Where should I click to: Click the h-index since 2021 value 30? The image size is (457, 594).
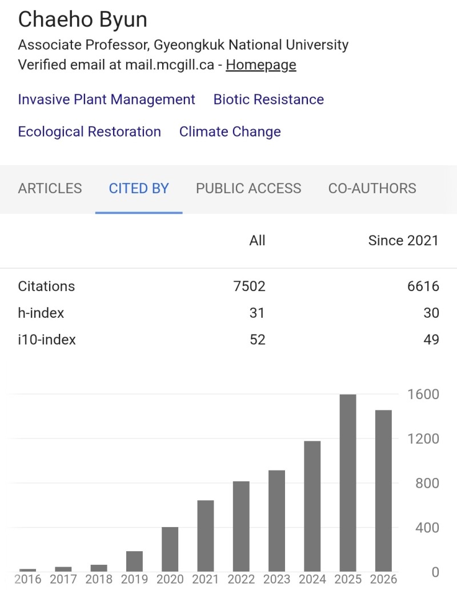431,313
